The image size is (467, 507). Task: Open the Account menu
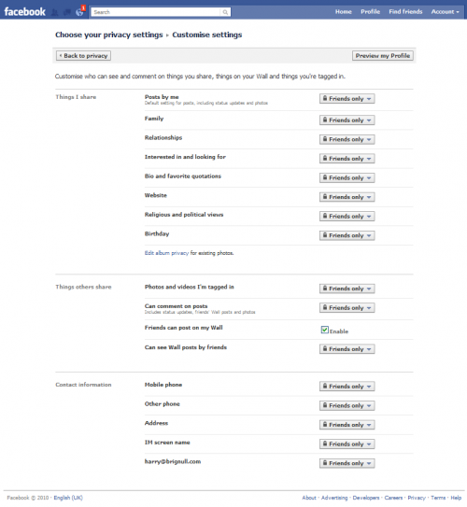445,11
